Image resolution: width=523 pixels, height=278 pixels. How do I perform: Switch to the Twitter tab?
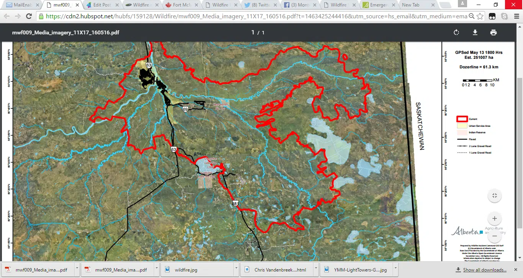coord(261,5)
